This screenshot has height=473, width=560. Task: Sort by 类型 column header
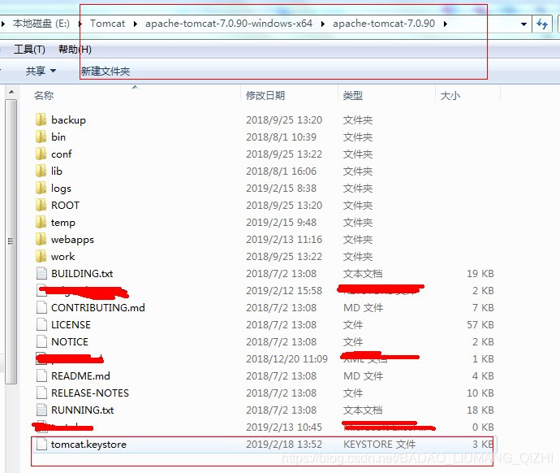tap(353, 95)
